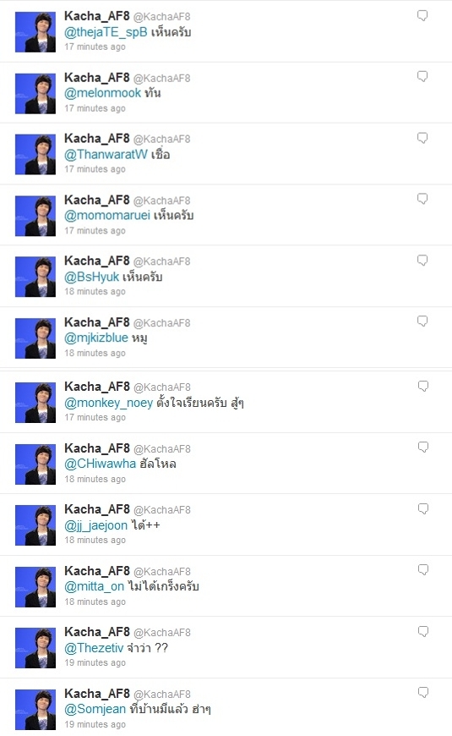Open 18 minutes ago timestamp on @mjkizblue tweet

tap(95, 353)
